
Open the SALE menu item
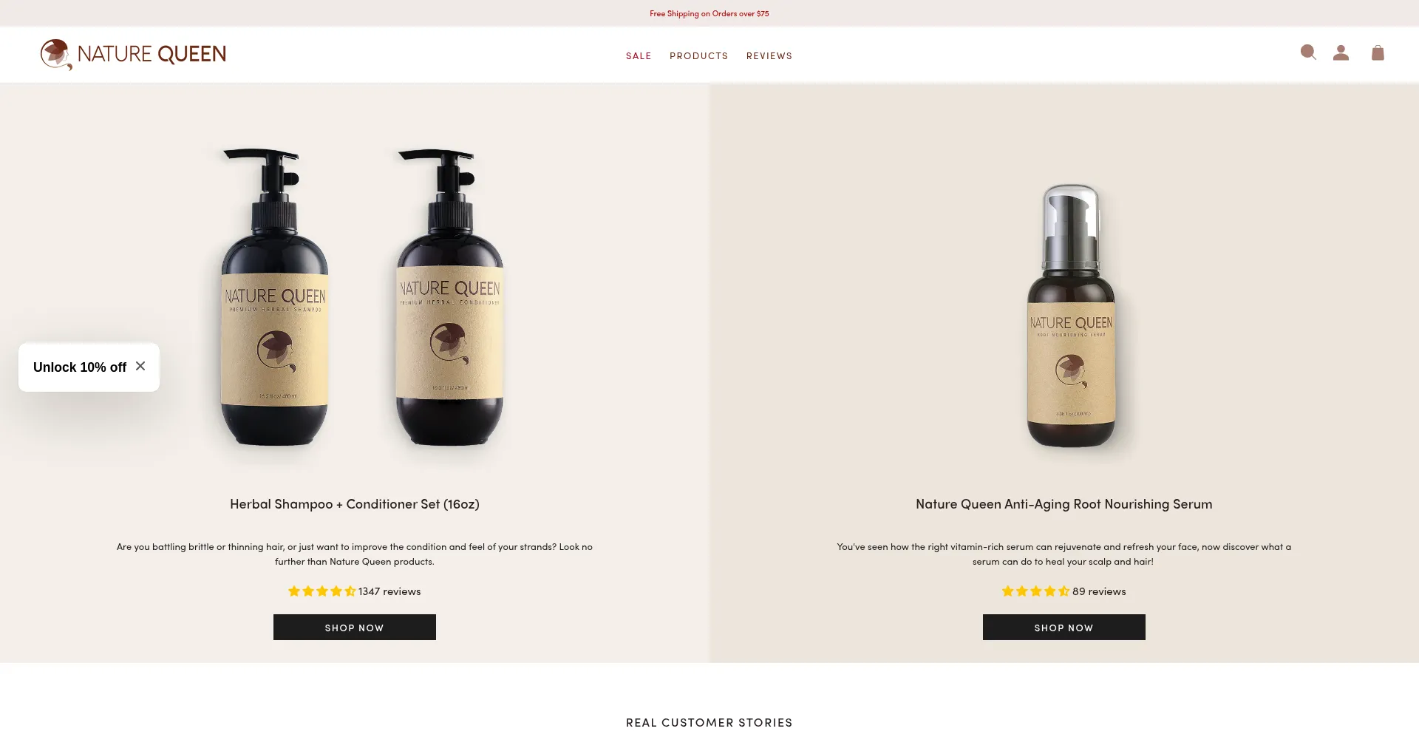(x=639, y=56)
